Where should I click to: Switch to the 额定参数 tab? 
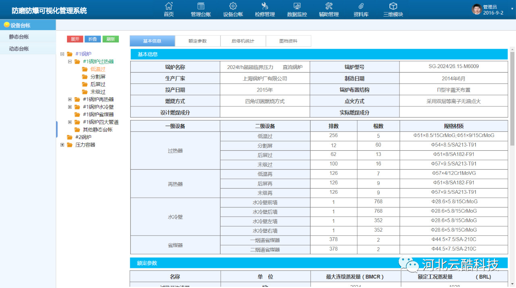(x=198, y=41)
